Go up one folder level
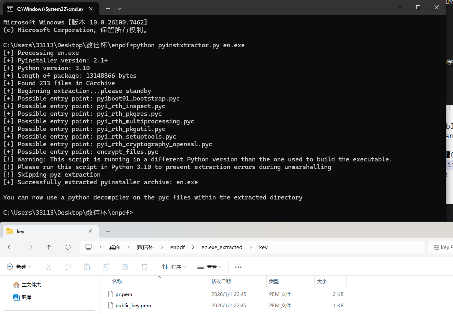Viewport: 453px width, 314px height. tap(49, 247)
